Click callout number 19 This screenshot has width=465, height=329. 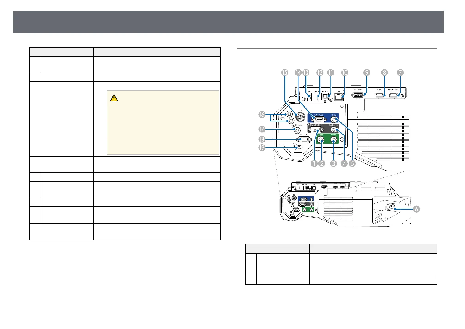[x=262, y=148]
